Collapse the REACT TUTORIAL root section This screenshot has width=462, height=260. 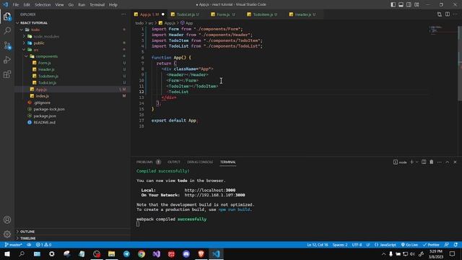(17, 22)
